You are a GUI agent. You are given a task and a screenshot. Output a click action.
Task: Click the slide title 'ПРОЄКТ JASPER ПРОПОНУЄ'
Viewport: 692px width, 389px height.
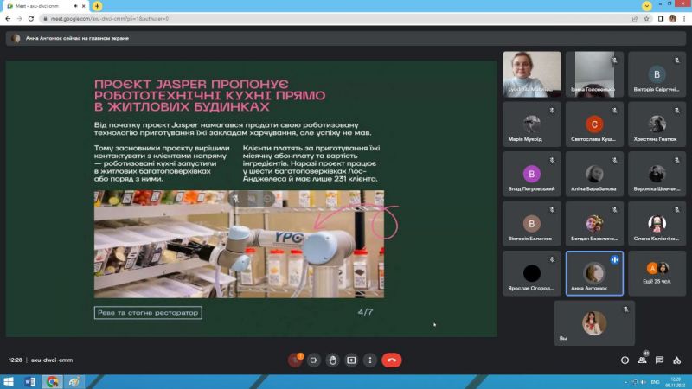(191, 84)
